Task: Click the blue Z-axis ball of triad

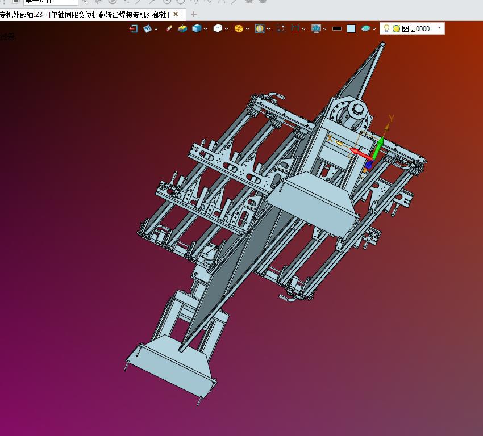Action: click(369, 165)
